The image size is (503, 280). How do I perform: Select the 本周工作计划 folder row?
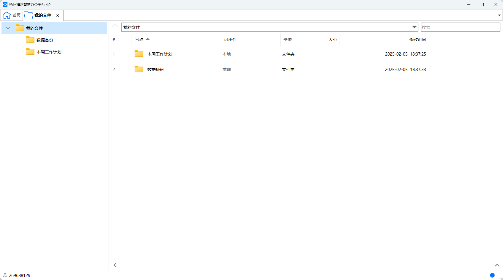(269, 54)
